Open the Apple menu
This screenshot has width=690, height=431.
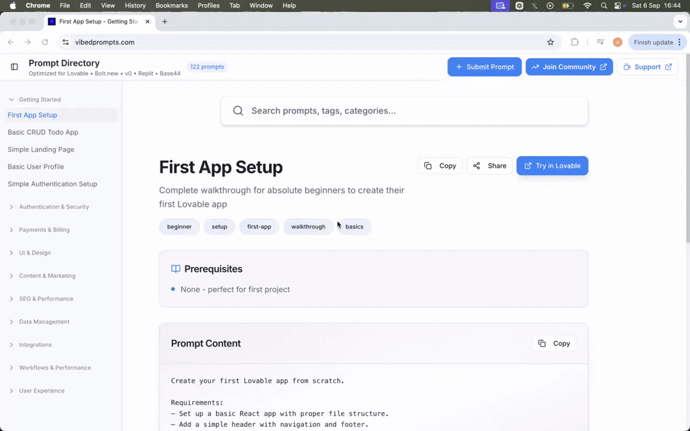coord(13,5)
